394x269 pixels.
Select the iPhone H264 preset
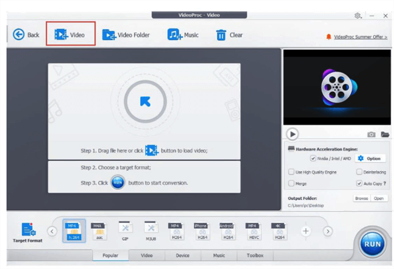[x=202, y=231]
